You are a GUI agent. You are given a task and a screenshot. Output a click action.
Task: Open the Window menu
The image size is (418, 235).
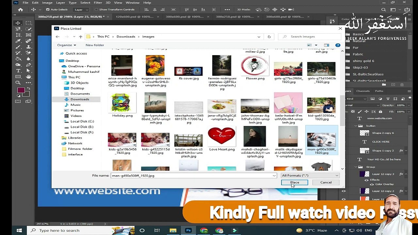133,3
